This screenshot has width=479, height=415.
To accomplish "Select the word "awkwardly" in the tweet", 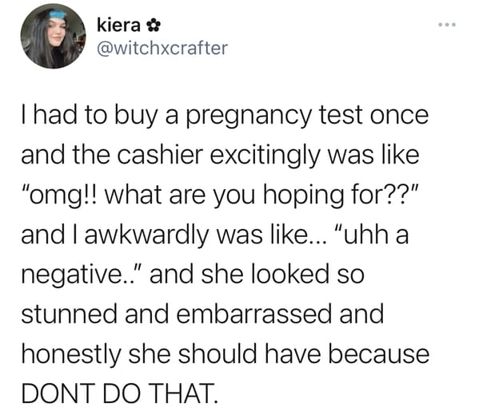I will coord(146,235).
